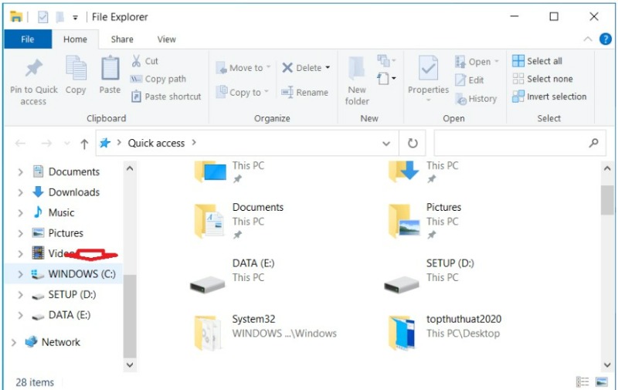This screenshot has width=618, height=390.
Task: Expand Documents in navigation pane
Action: tap(21, 172)
